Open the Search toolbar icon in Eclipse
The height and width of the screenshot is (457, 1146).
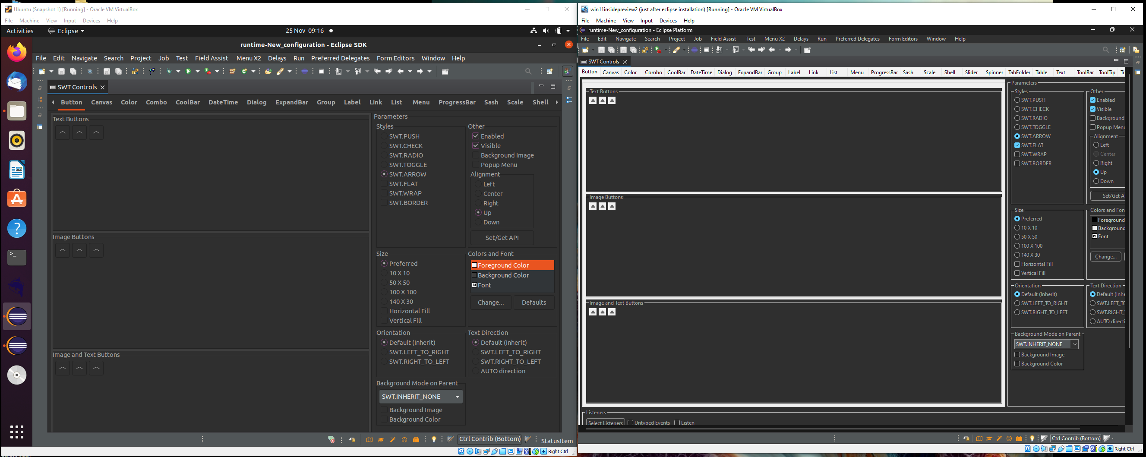527,71
